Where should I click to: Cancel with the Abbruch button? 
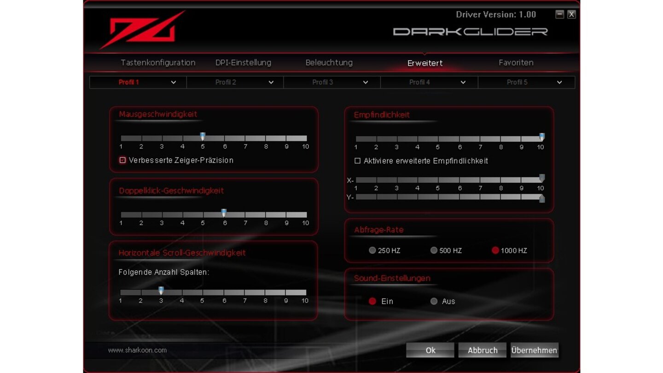pyautogui.click(x=483, y=350)
